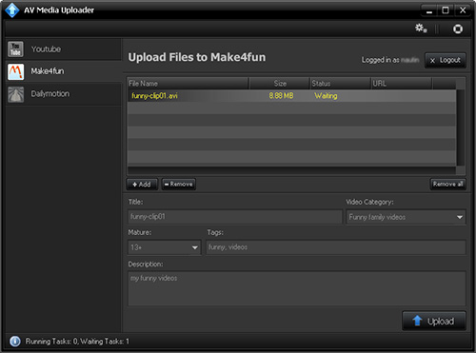The width and height of the screenshot is (476, 353).
Task: Click the file list vertical scrollbar
Action: (461, 127)
